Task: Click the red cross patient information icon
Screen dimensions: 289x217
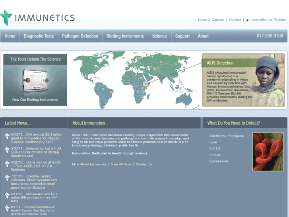Action: pos(247,20)
